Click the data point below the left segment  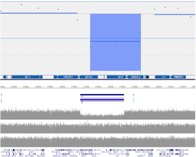click(x=77, y=20)
